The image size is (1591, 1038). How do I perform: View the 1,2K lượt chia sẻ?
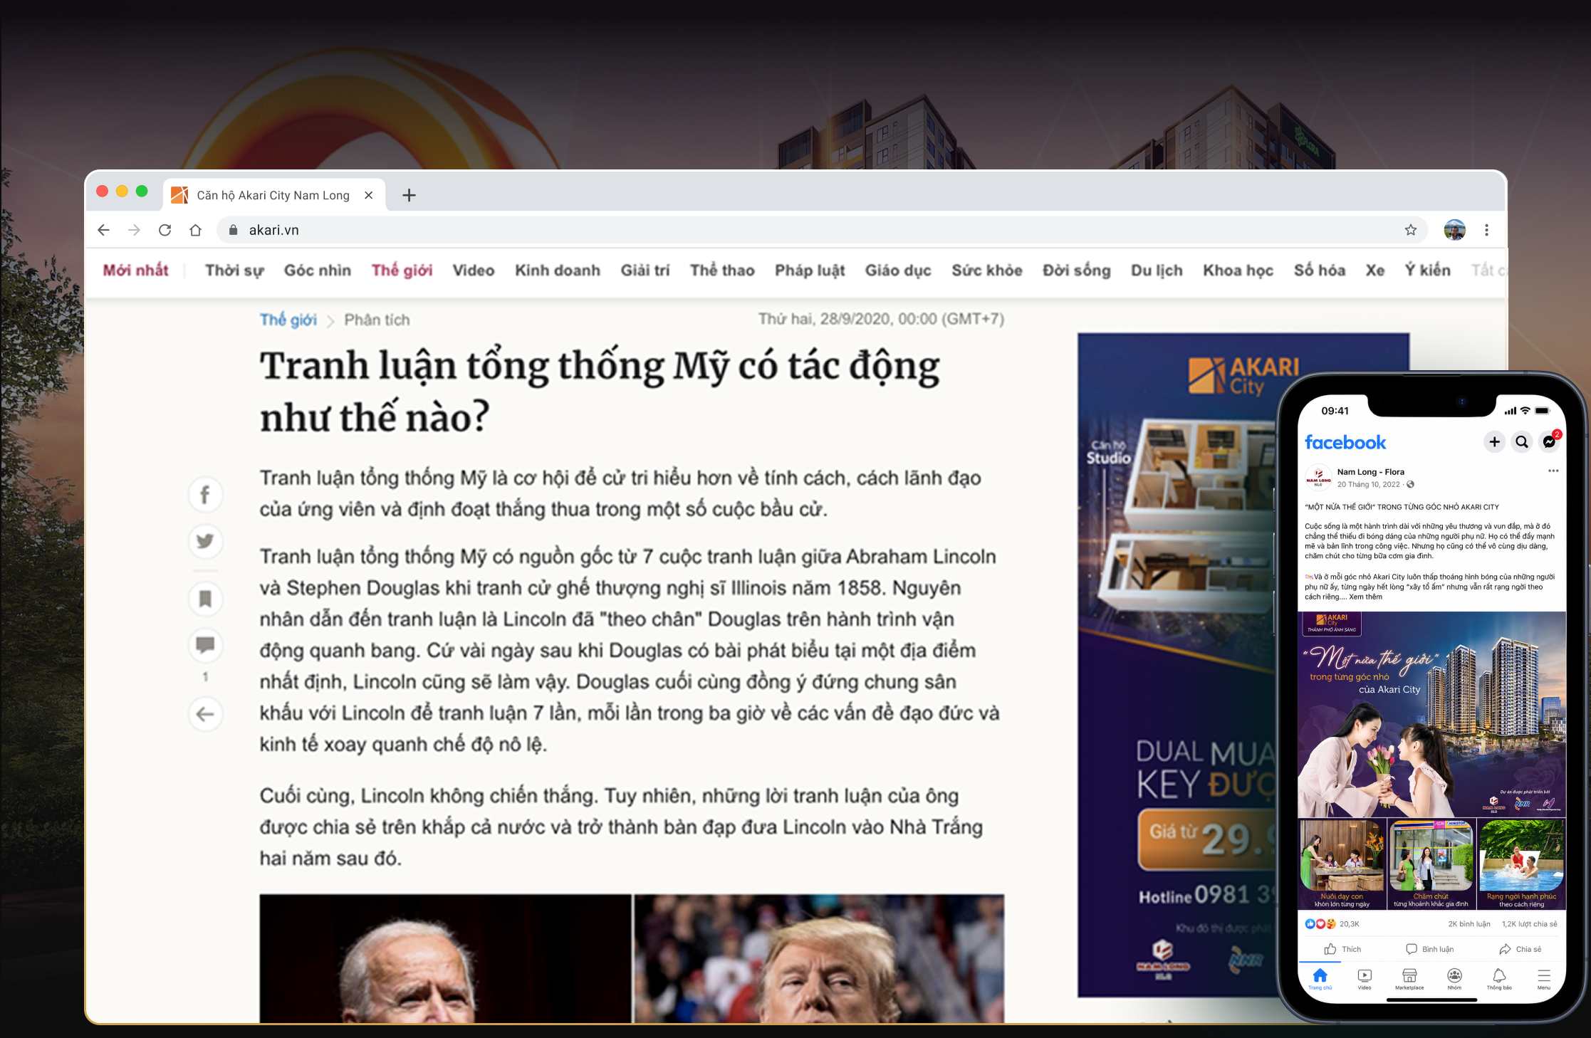1530,924
